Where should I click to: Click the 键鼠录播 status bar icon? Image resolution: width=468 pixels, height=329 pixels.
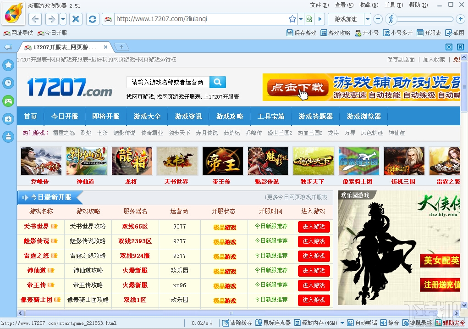417,323
